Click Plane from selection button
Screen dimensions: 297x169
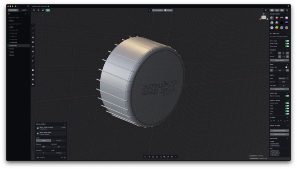(279, 131)
